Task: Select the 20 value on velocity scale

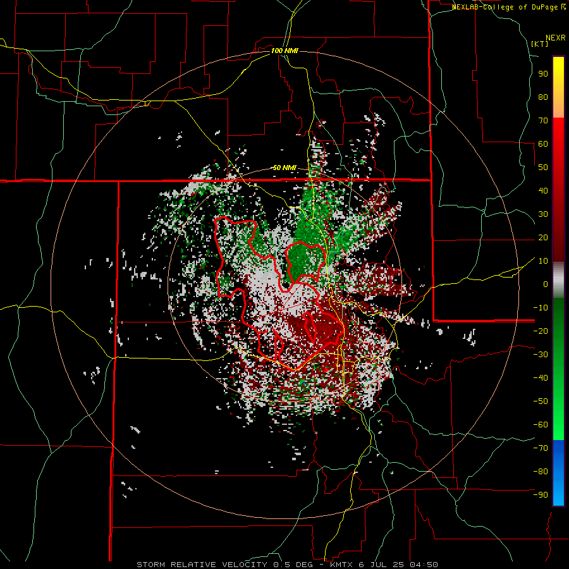Action: point(543,238)
